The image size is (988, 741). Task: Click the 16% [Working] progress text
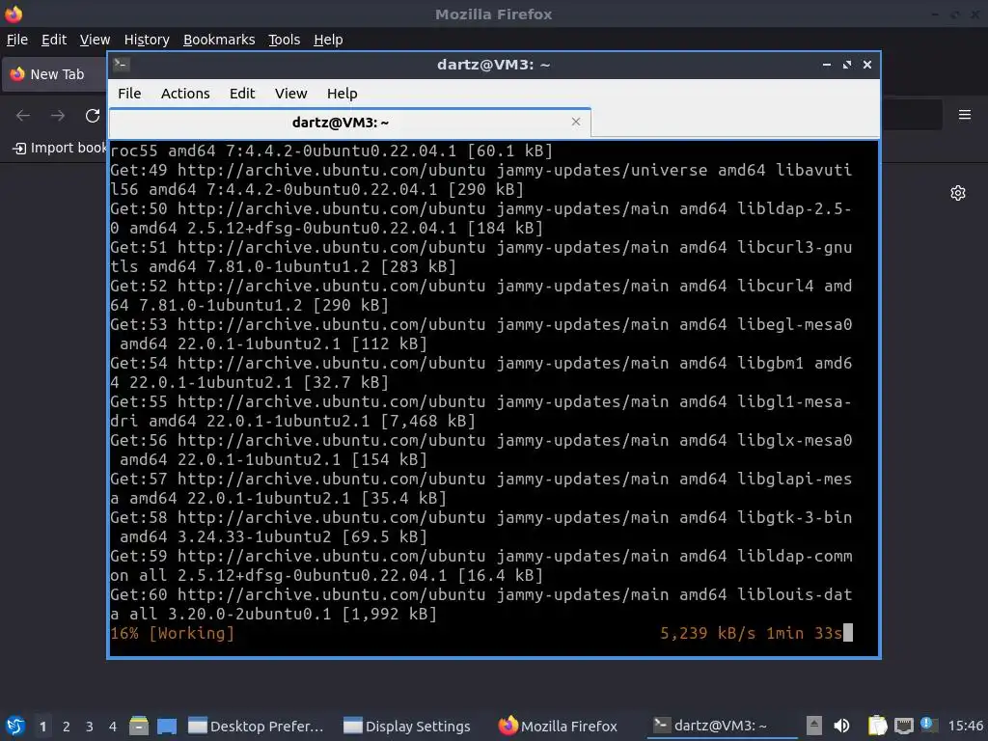coord(172,633)
